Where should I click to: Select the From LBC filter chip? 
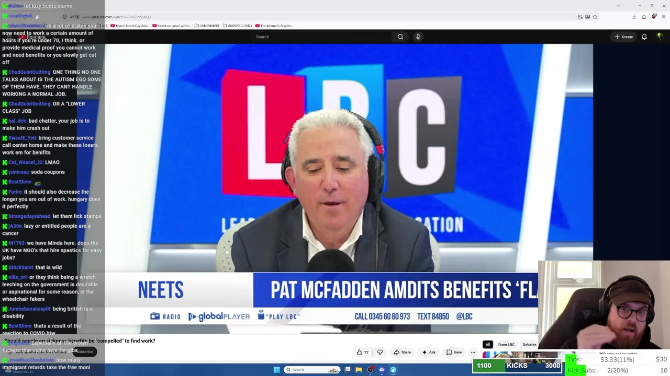click(x=506, y=345)
